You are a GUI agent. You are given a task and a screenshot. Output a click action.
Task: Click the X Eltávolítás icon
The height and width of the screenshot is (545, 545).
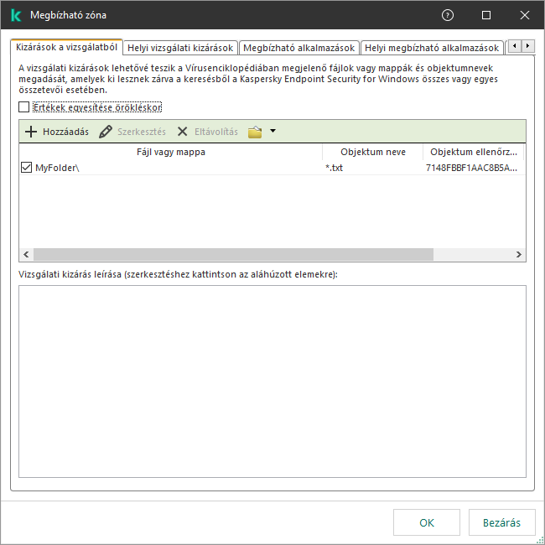(x=182, y=132)
